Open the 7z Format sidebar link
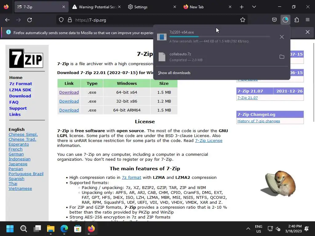Image resolution: width=315 pixels, height=236 pixels. click(21, 84)
